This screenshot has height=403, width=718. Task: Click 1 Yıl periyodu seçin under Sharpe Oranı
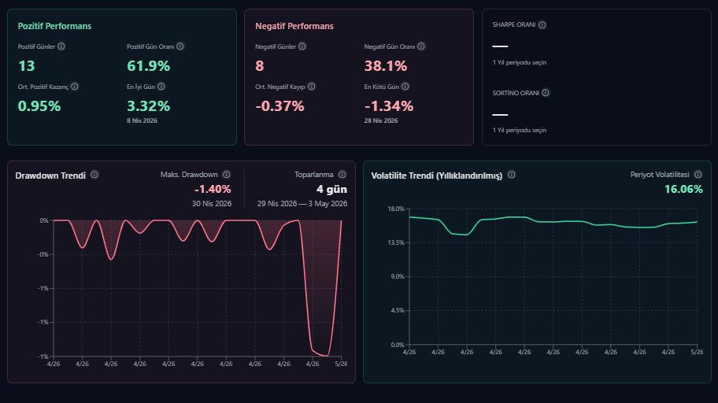pyautogui.click(x=520, y=62)
